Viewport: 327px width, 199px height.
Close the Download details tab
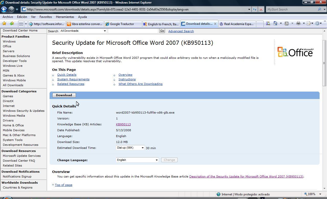(x=215, y=24)
